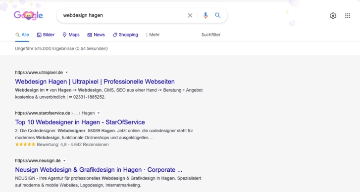
Task: Switch to the Bilder tab
Action: click(x=46, y=35)
